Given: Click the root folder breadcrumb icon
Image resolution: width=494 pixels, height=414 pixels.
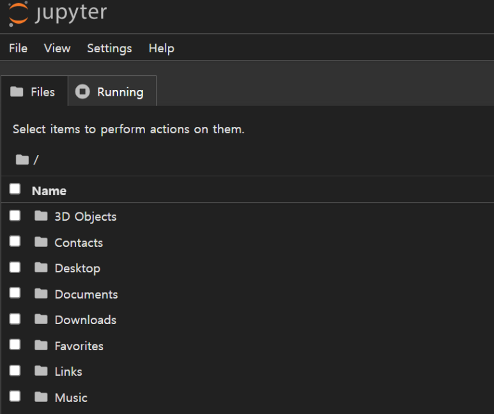Looking at the screenshot, I should [x=22, y=159].
